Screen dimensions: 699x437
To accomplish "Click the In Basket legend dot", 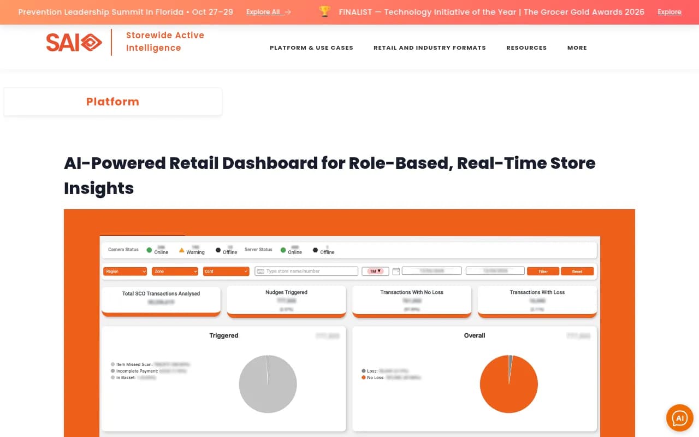I will pyautogui.click(x=112, y=377).
